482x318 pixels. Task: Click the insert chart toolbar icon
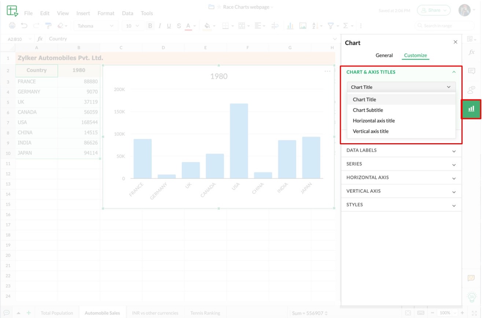290,26
